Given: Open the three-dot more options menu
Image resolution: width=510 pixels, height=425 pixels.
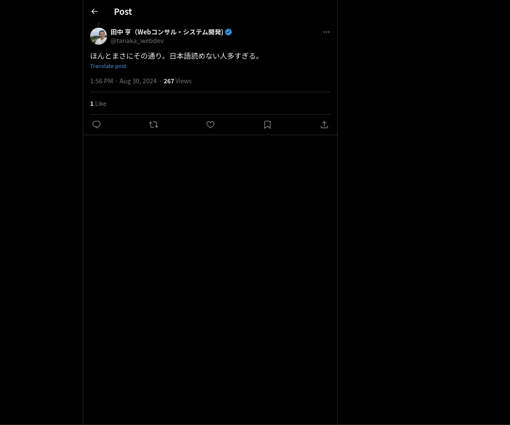Looking at the screenshot, I should click(326, 32).
